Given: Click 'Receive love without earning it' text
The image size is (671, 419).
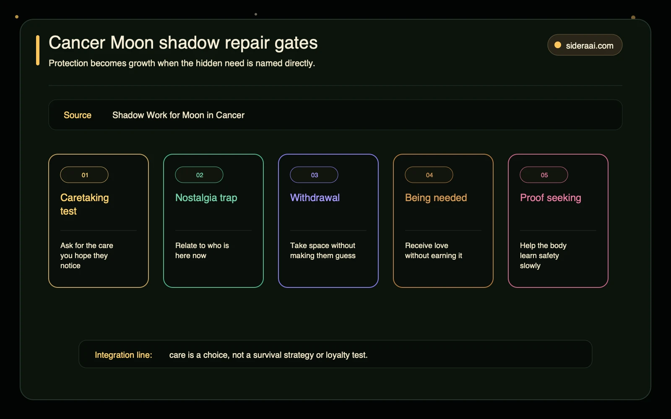Looking at the screenshot, I should [434, 251].
